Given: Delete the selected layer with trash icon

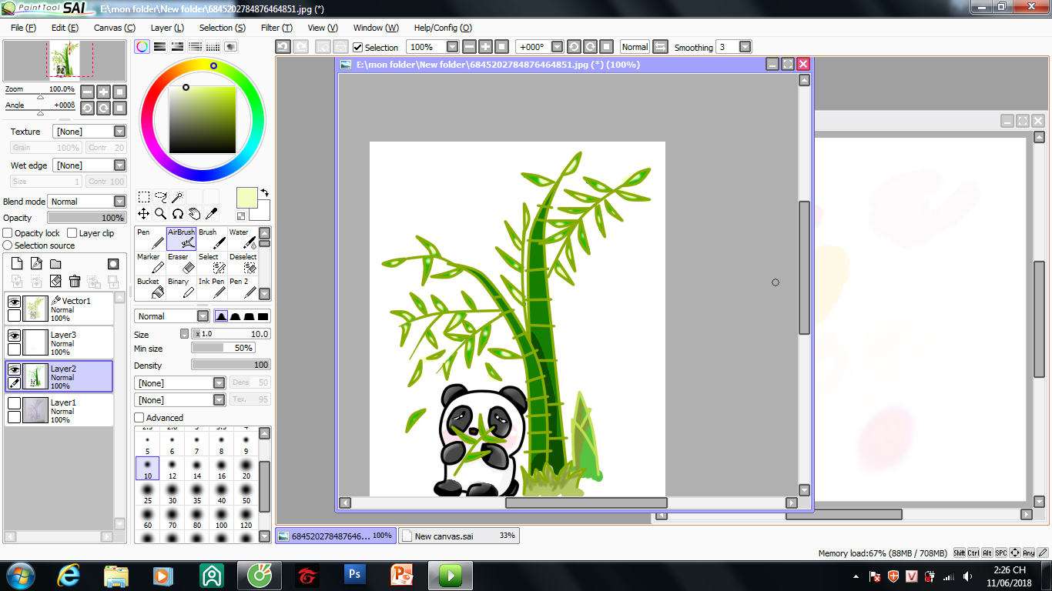Looking at the screenshot, I should pos(75,282).
